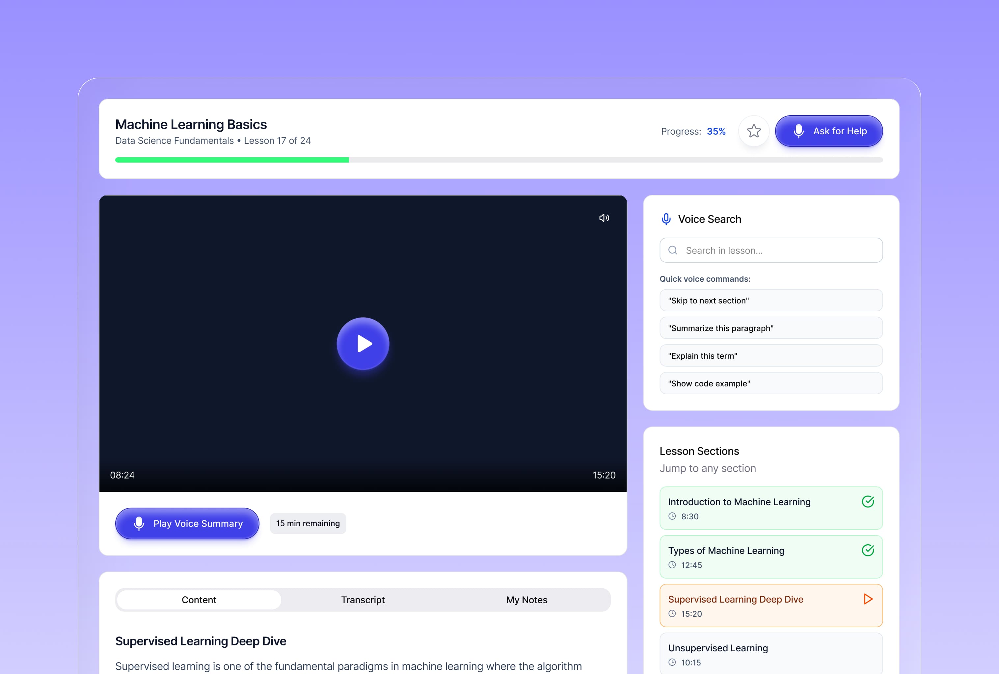Toggle the star to favorite this lesson

coord(754,131)
